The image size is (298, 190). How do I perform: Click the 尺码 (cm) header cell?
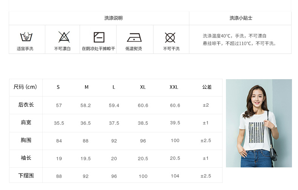click(25, 87)
